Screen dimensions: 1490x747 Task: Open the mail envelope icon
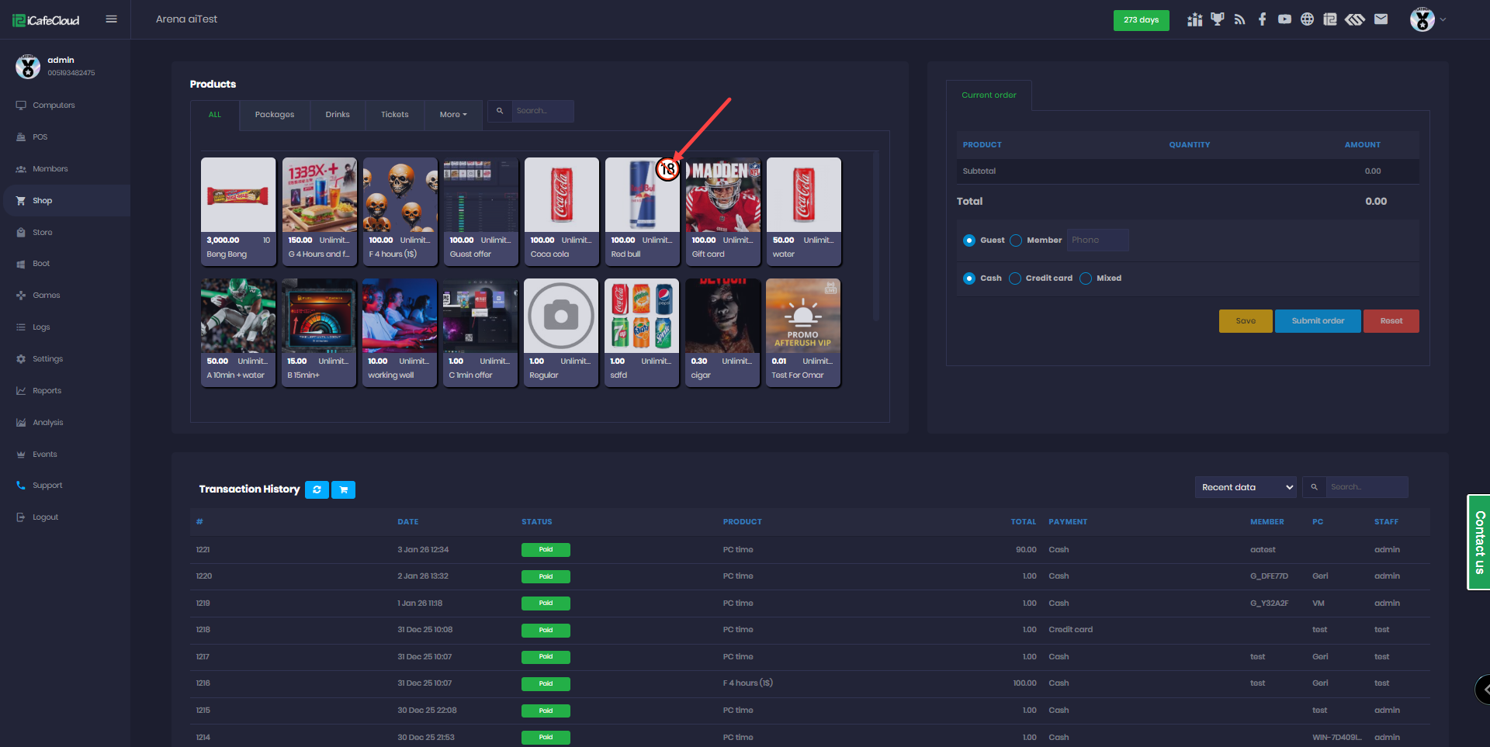(x=1381, y=19)
